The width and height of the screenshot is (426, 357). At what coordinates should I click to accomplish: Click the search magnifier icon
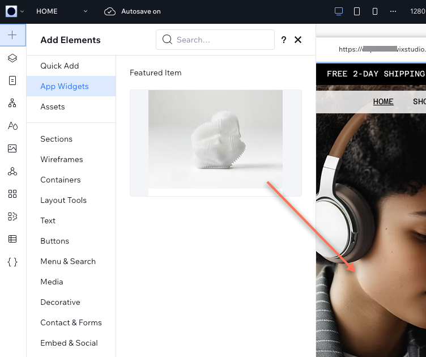167,40
